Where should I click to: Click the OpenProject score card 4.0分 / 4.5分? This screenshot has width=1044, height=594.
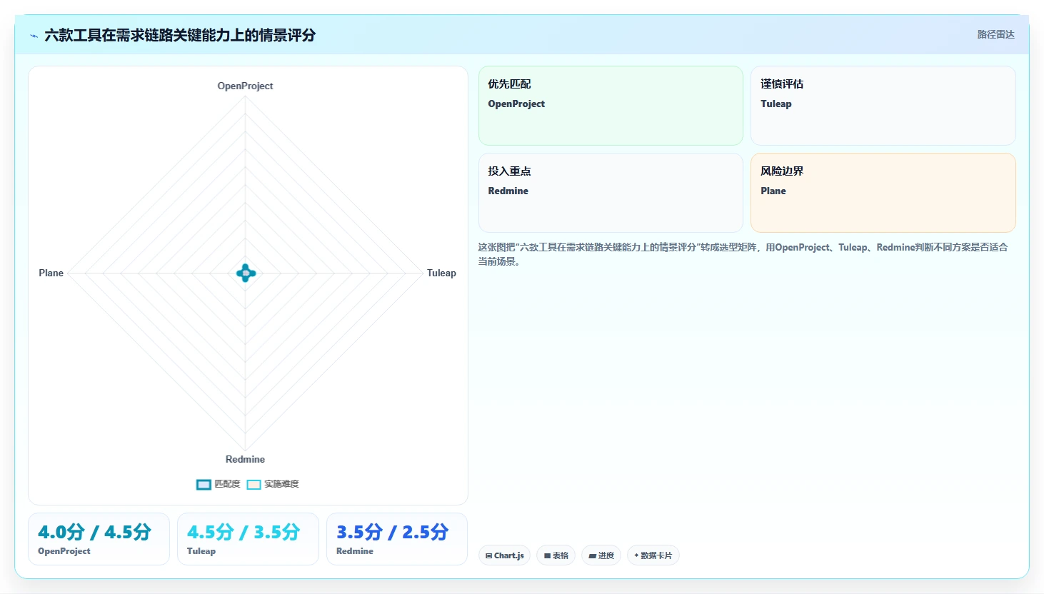(99, 539)
